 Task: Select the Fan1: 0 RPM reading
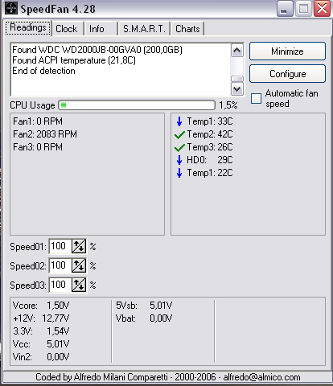tap(38, 121)
